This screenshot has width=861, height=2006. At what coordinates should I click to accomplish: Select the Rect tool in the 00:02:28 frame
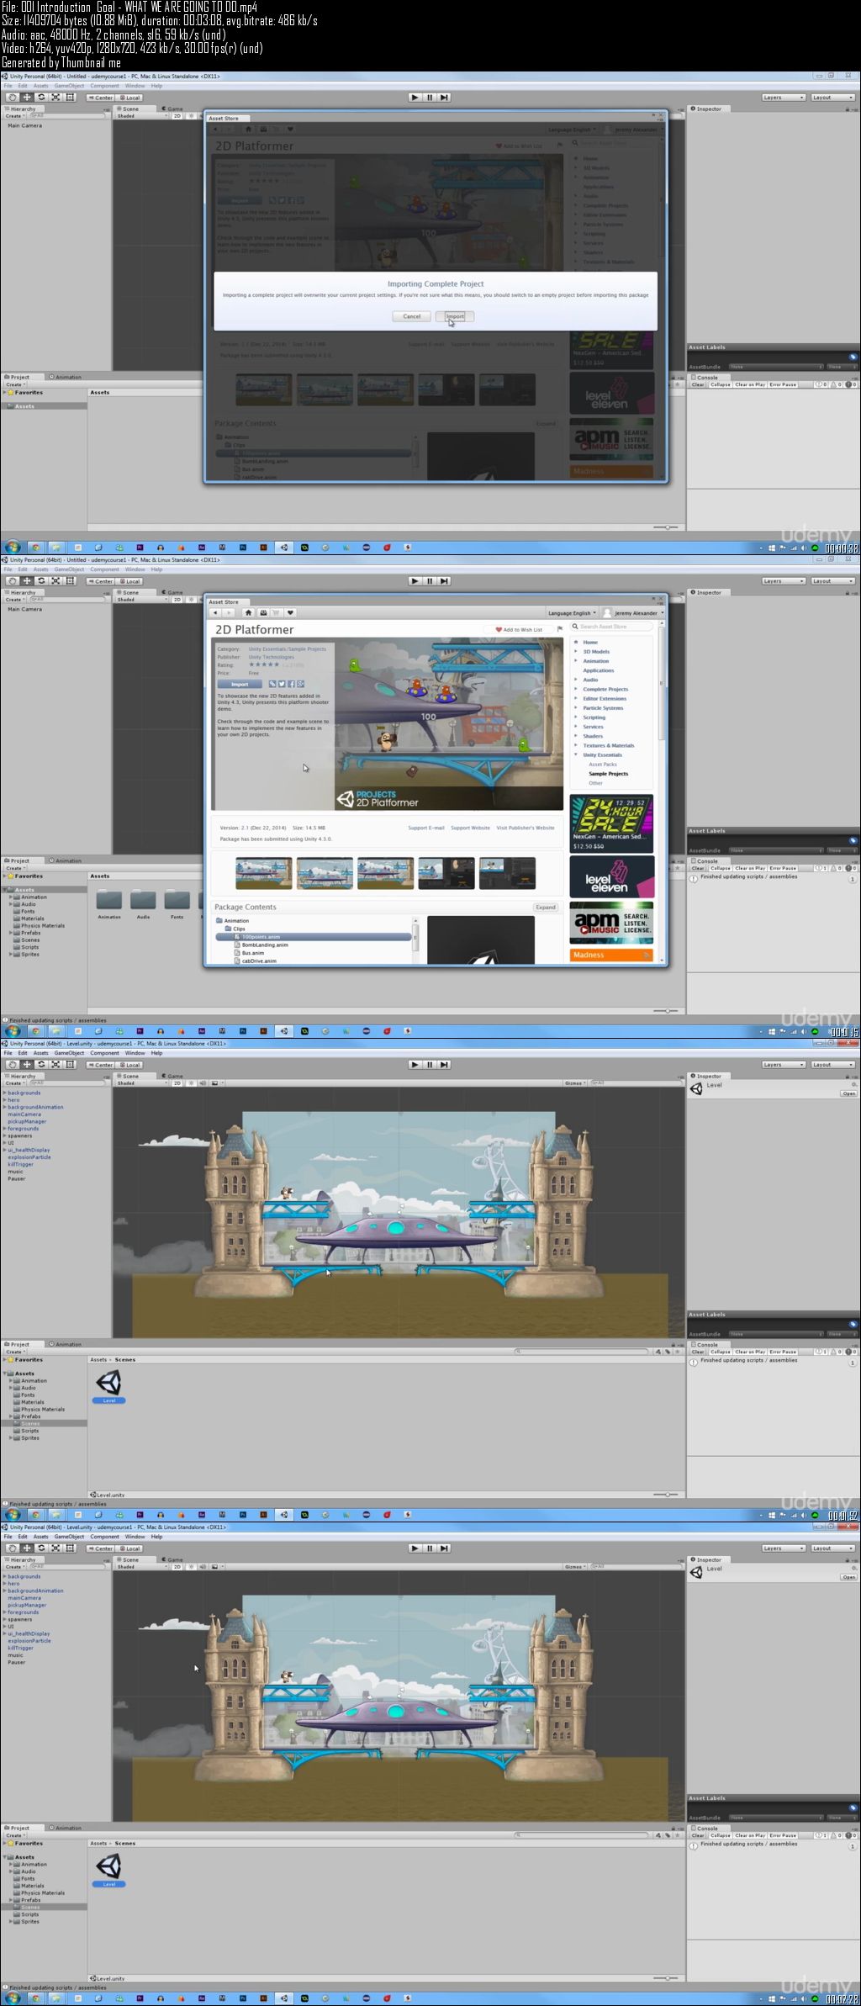(70, 1548)
